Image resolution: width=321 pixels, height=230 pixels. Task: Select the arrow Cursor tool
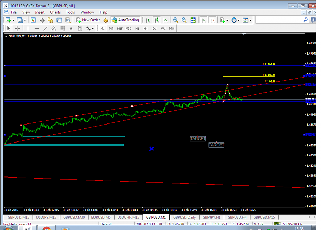click(8, 28)
